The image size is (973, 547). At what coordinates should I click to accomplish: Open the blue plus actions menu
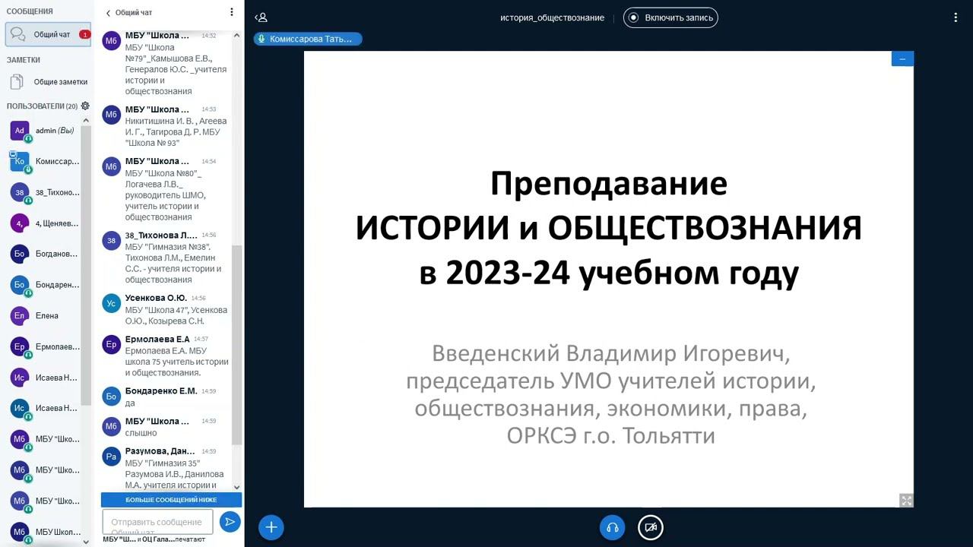(x=271, y=527)
